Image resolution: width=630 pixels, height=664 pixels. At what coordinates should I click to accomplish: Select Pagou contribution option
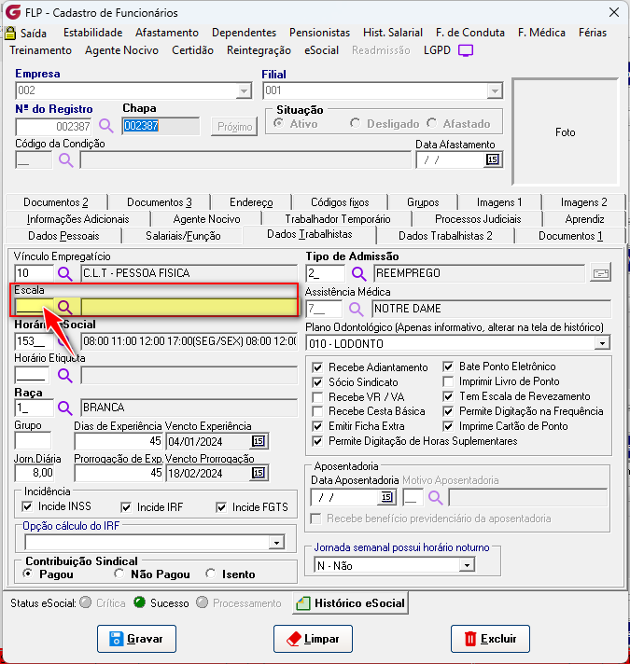(x=28, y=574)
